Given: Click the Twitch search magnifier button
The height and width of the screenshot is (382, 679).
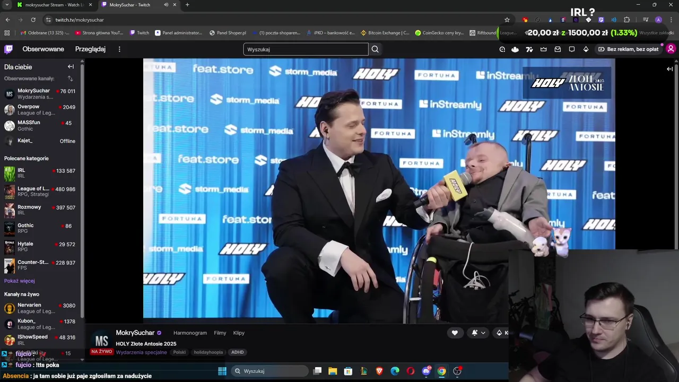Looking at the screenshot, I should click(375, 49).
